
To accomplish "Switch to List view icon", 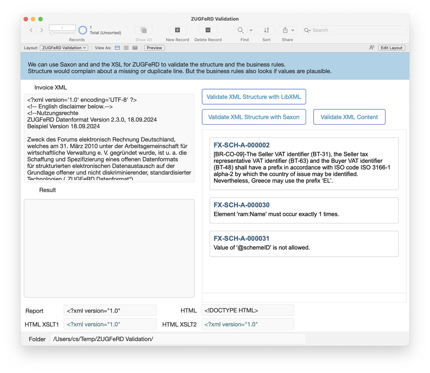I will tap(126, 48).
